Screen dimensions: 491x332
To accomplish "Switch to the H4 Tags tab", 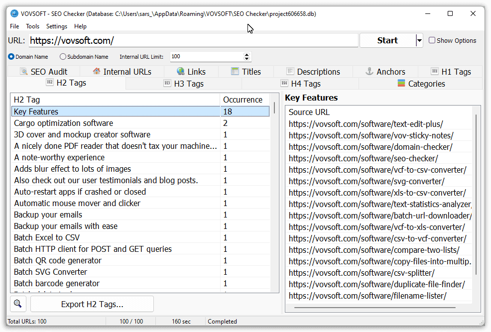I will 301,84.
